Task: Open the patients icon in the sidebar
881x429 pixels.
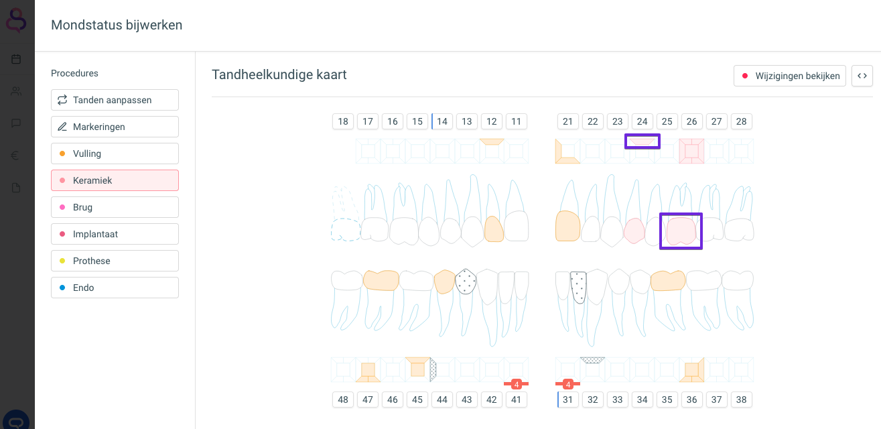Action: tap(16, 91)
